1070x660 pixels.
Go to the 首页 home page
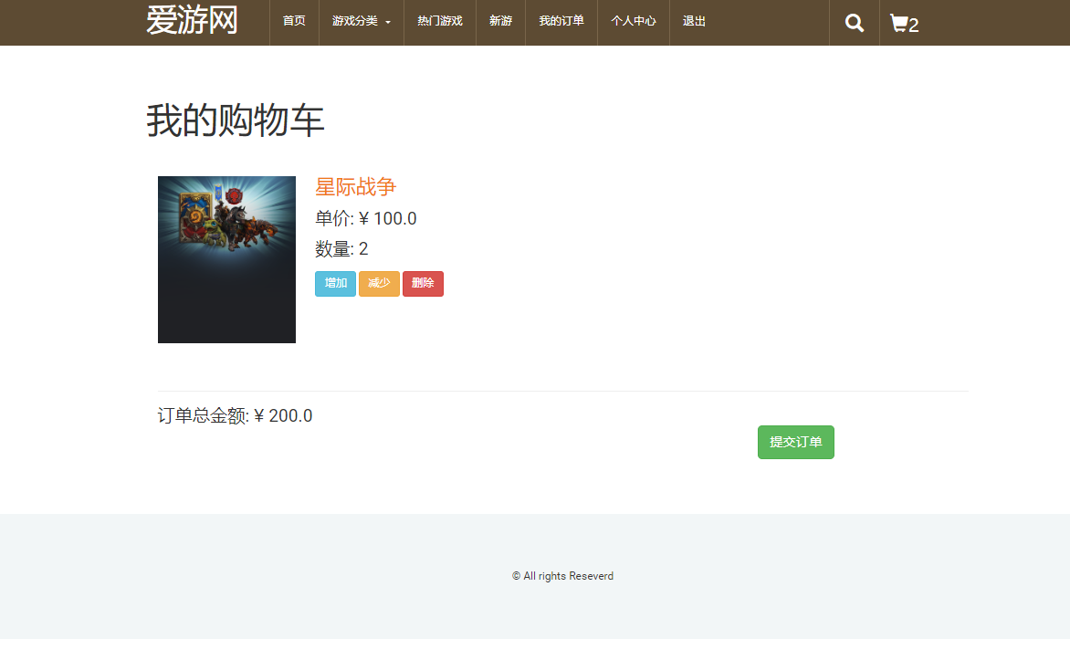pyautogui.click(x=294, y=21)
